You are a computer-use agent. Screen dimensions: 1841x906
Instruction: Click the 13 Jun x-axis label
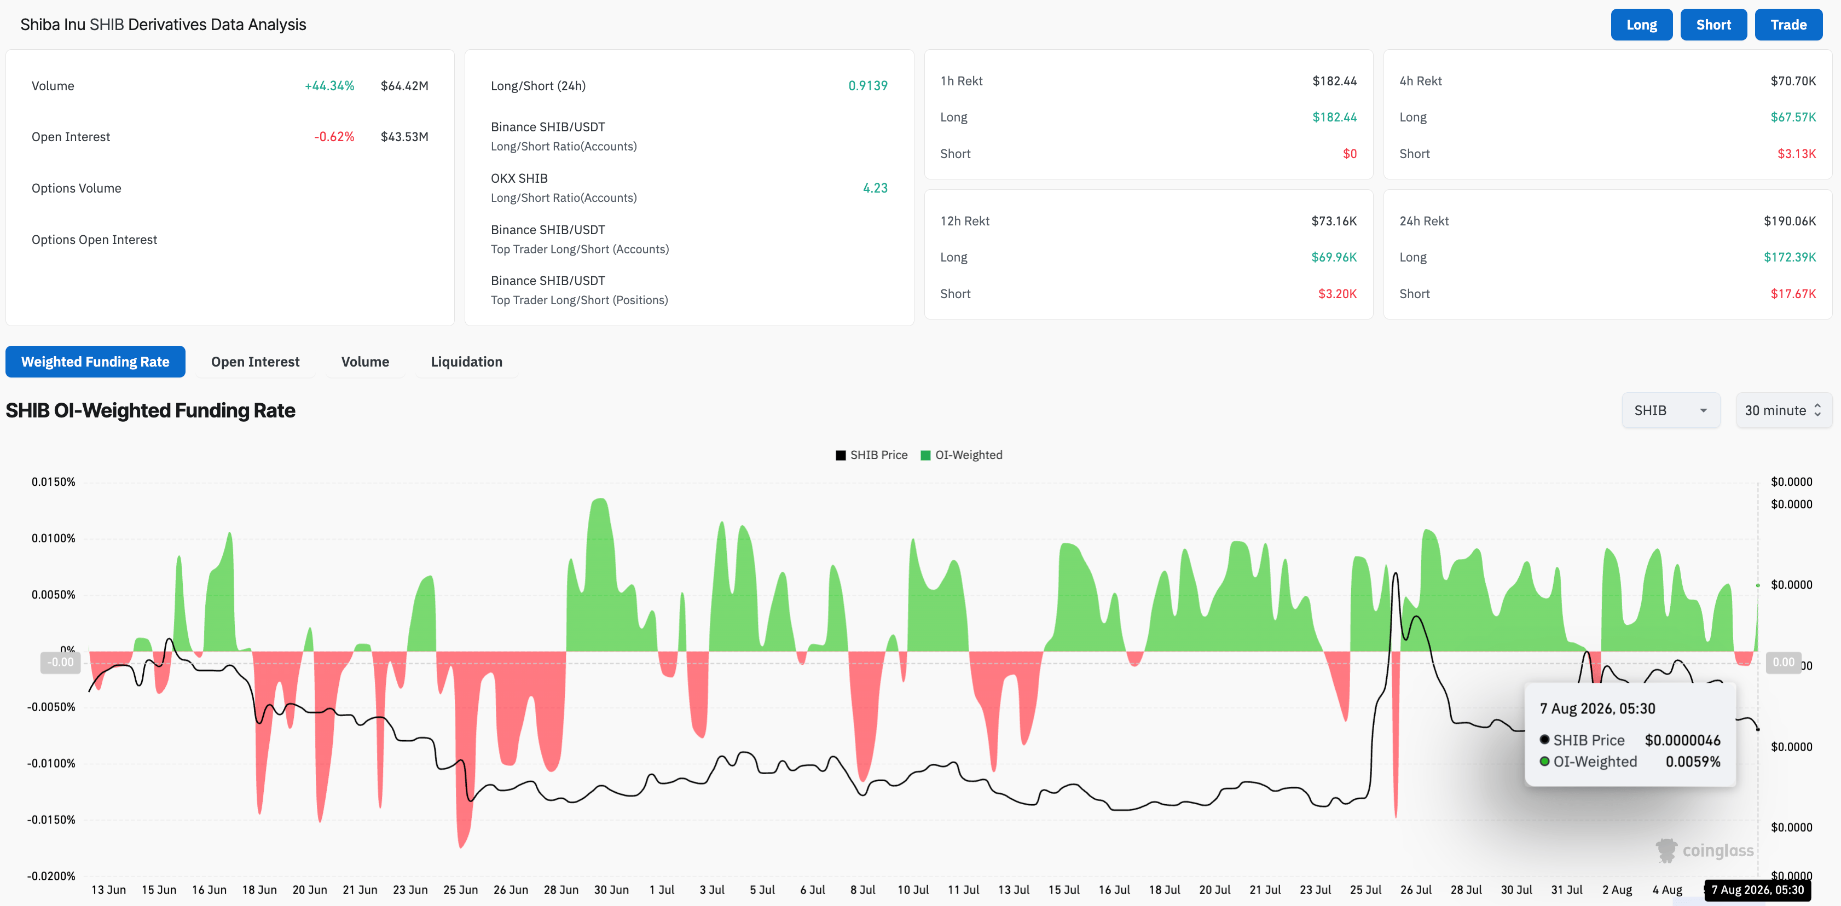pos(108,890)
